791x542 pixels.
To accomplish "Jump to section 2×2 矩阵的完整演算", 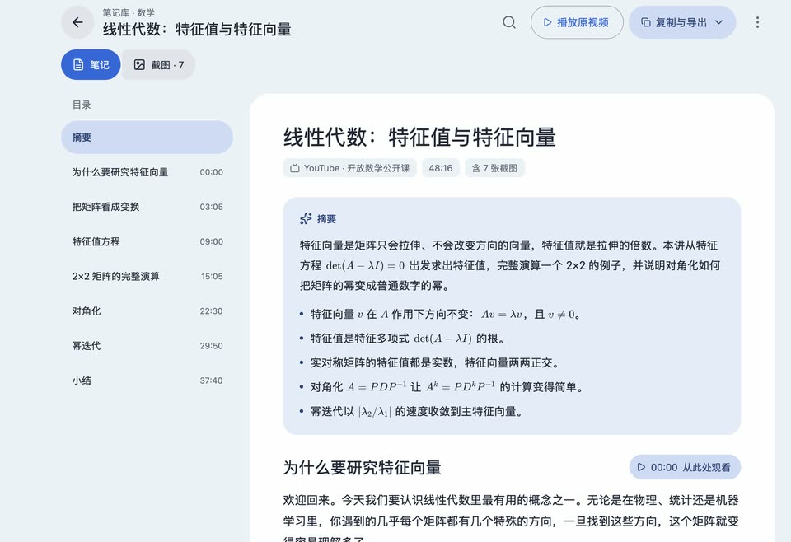I will (x=147, y=276).
